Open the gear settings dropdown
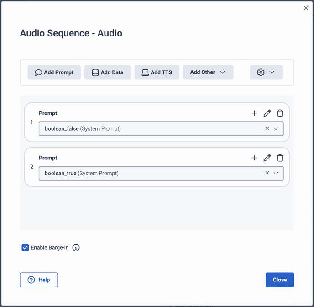Viewport: 314px width, 307px height. click(266, 72)
